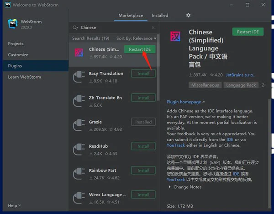Open the Projects section
This screenshot has height=214, width=274.
click(x=16, y=43)
